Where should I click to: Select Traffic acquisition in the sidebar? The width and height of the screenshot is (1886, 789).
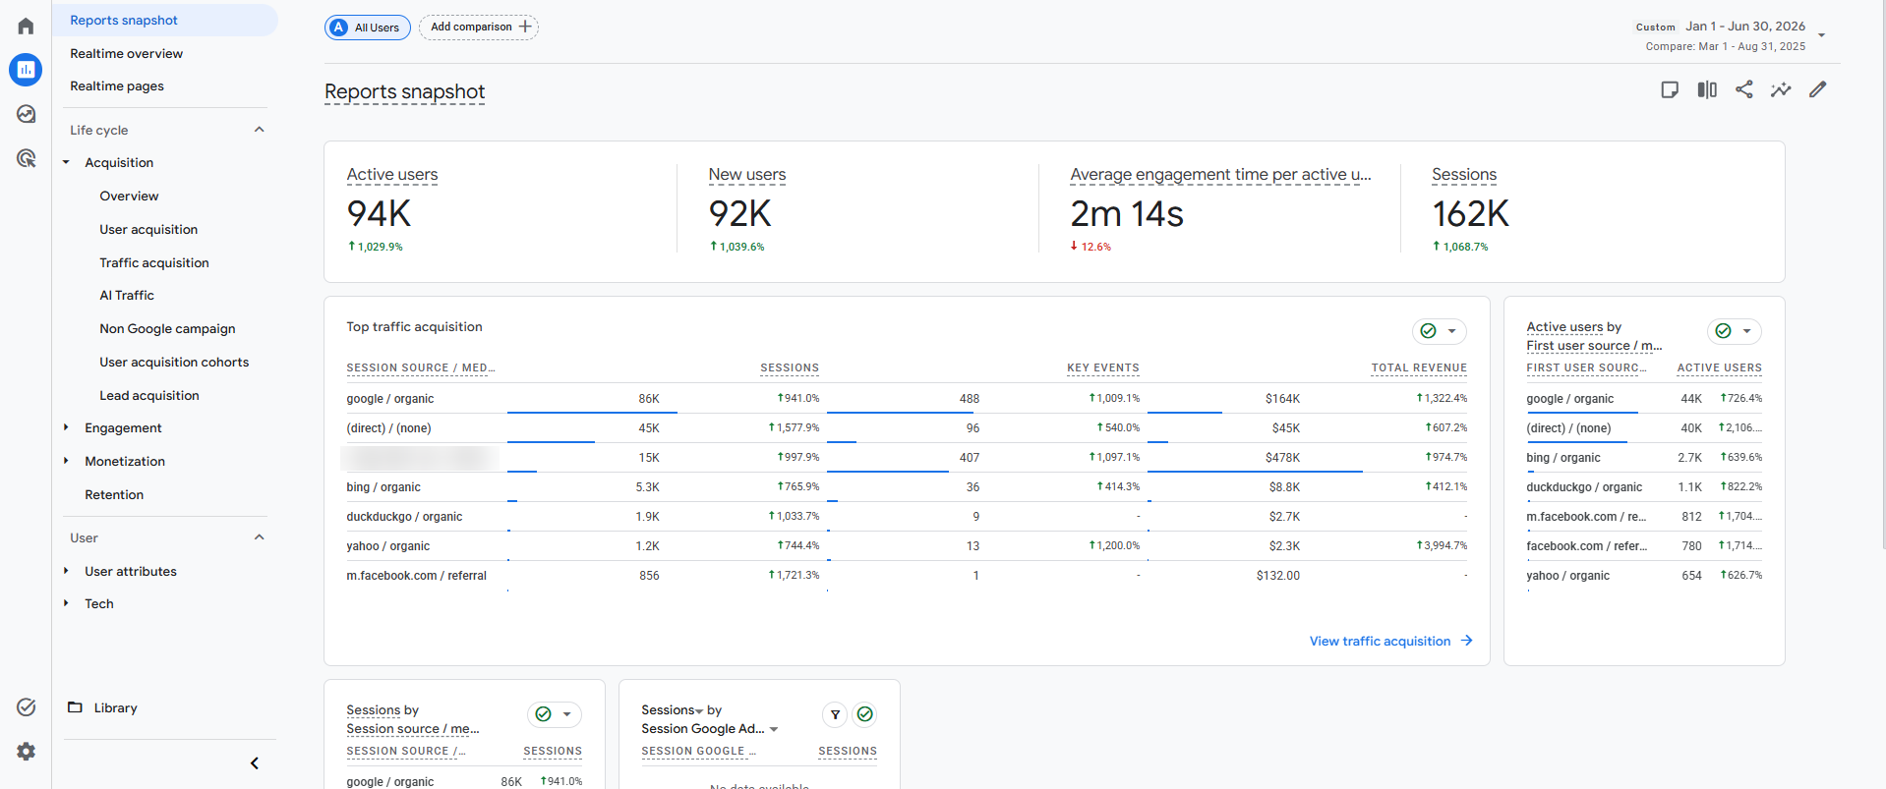pyautogui.click(x=154, y=262)
